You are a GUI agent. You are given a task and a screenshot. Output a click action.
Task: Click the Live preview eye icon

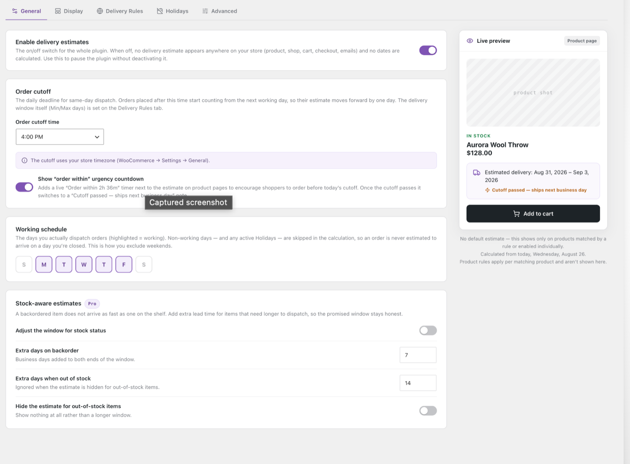click(x=470, y=41)
